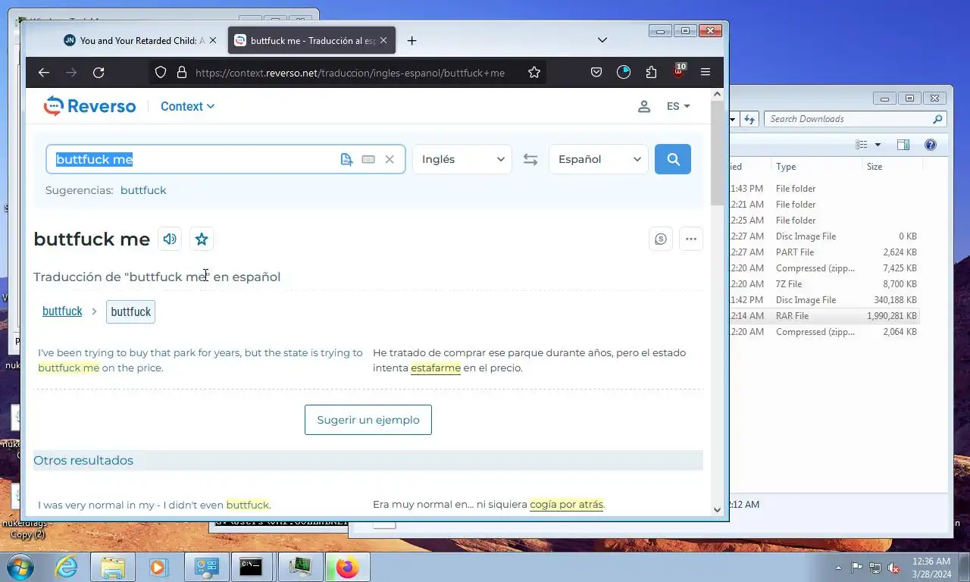Click the document translation icon in search box
The height and width of the screenshot is (582, 970).
346,160
